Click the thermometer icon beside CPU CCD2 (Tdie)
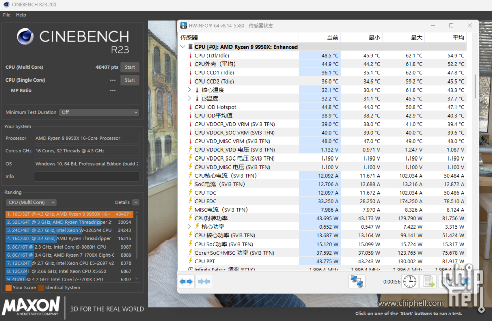This screenshot has width=492, height=321. [x=190, y=82]
